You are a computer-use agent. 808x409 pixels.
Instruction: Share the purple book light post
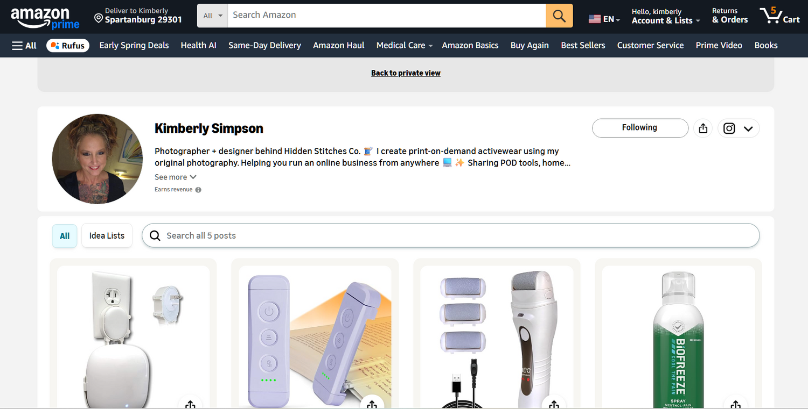click(x=372, y=404)
